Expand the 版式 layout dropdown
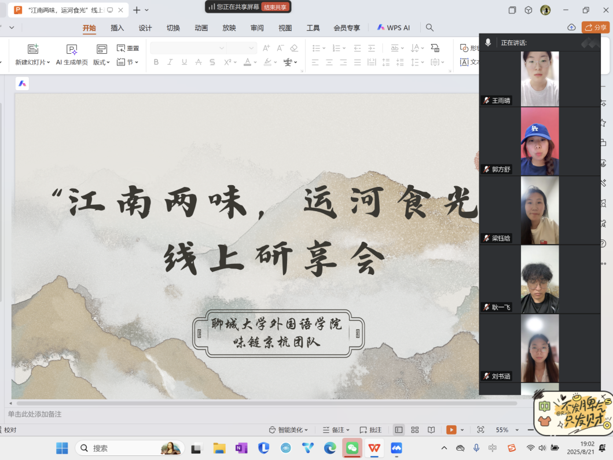 (x=101, y=62)
